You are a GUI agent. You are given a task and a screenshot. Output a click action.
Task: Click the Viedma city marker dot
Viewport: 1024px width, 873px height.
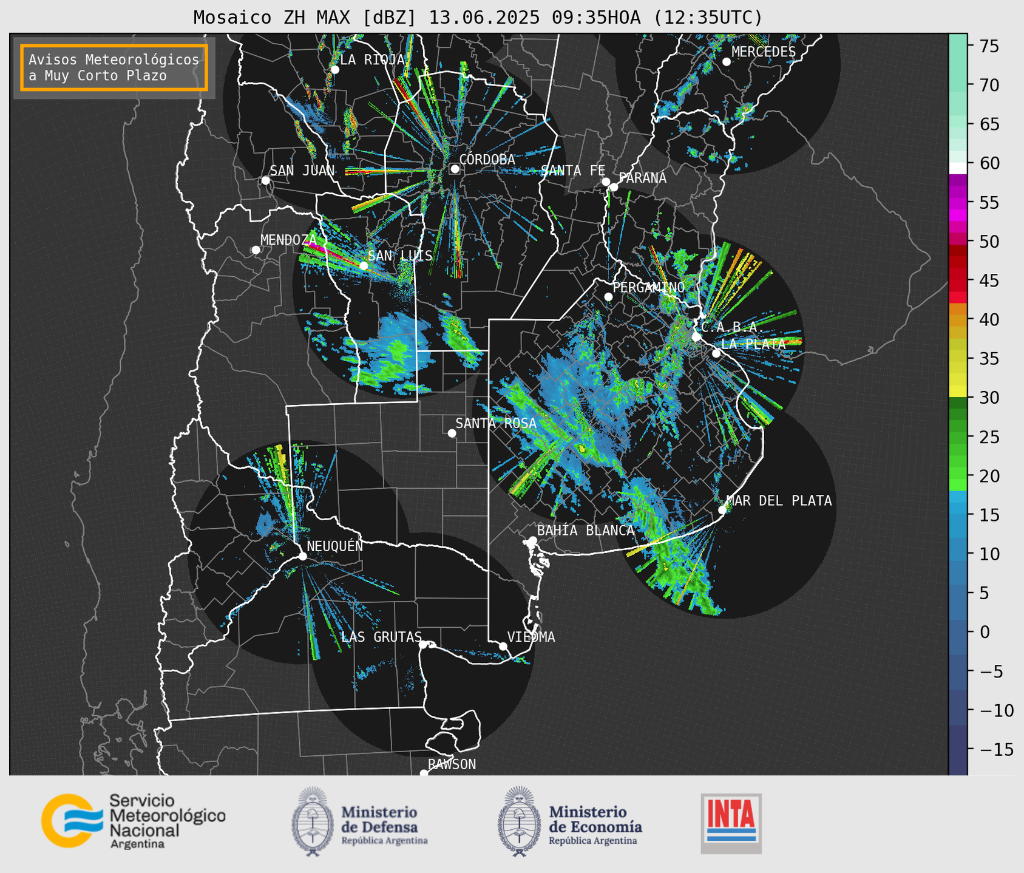pos(503,646)
